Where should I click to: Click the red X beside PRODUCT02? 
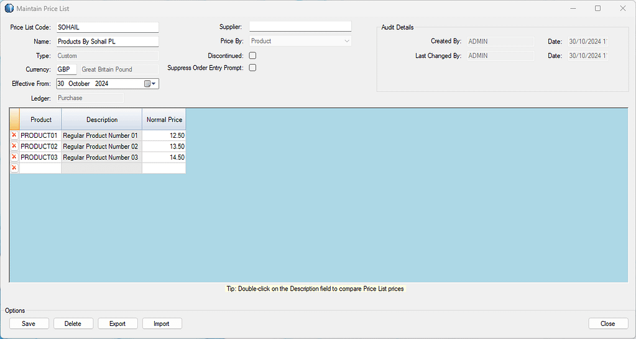click(x=14, y=147)
